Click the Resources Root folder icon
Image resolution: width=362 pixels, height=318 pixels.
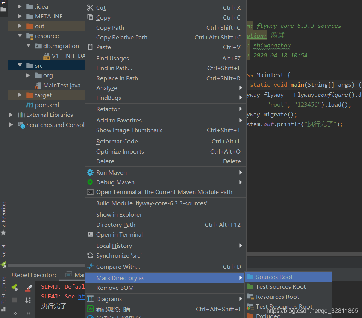point(250,297)
